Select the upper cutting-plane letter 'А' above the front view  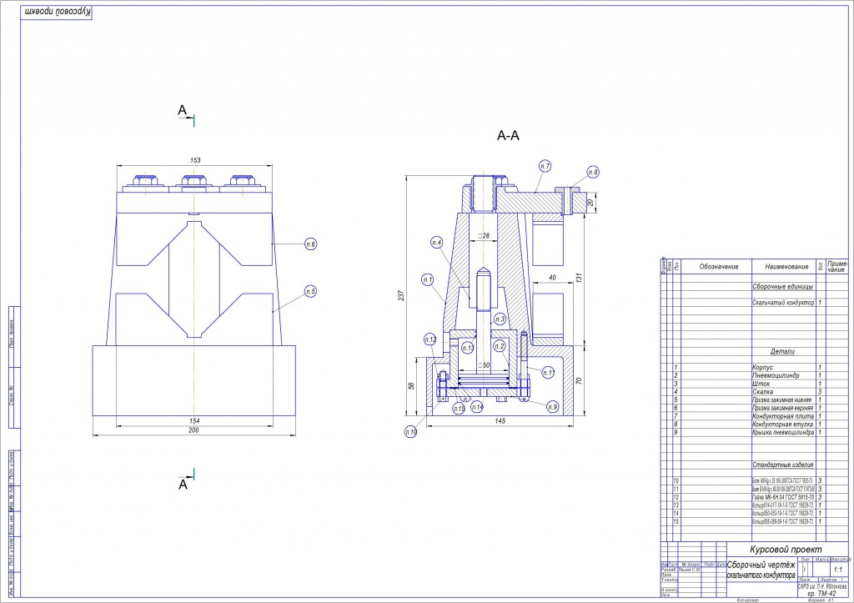coord(183,111)
